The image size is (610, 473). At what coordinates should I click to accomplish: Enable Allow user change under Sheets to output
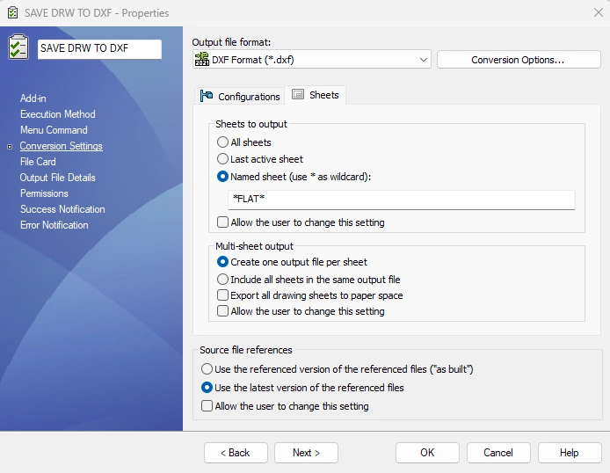click(x=222, y=222)
